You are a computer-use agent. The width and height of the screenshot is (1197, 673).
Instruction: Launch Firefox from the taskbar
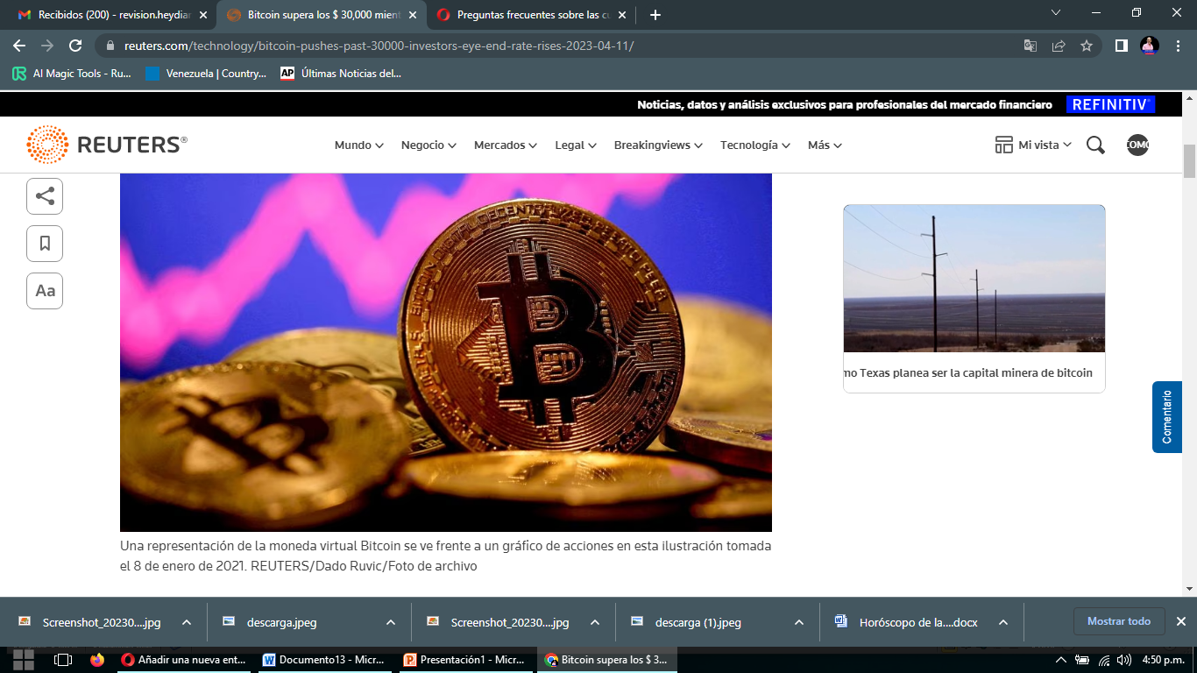pyautogui.click(x=96, y=662)
